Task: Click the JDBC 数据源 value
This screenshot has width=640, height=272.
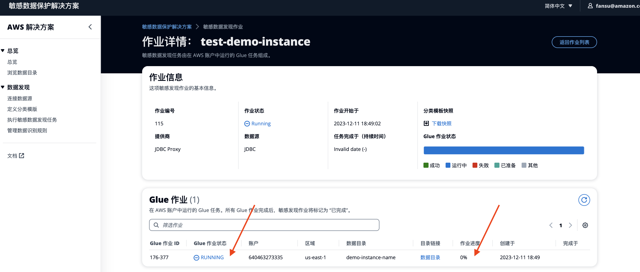Action: pyautogui.click(x=250, y=149)
